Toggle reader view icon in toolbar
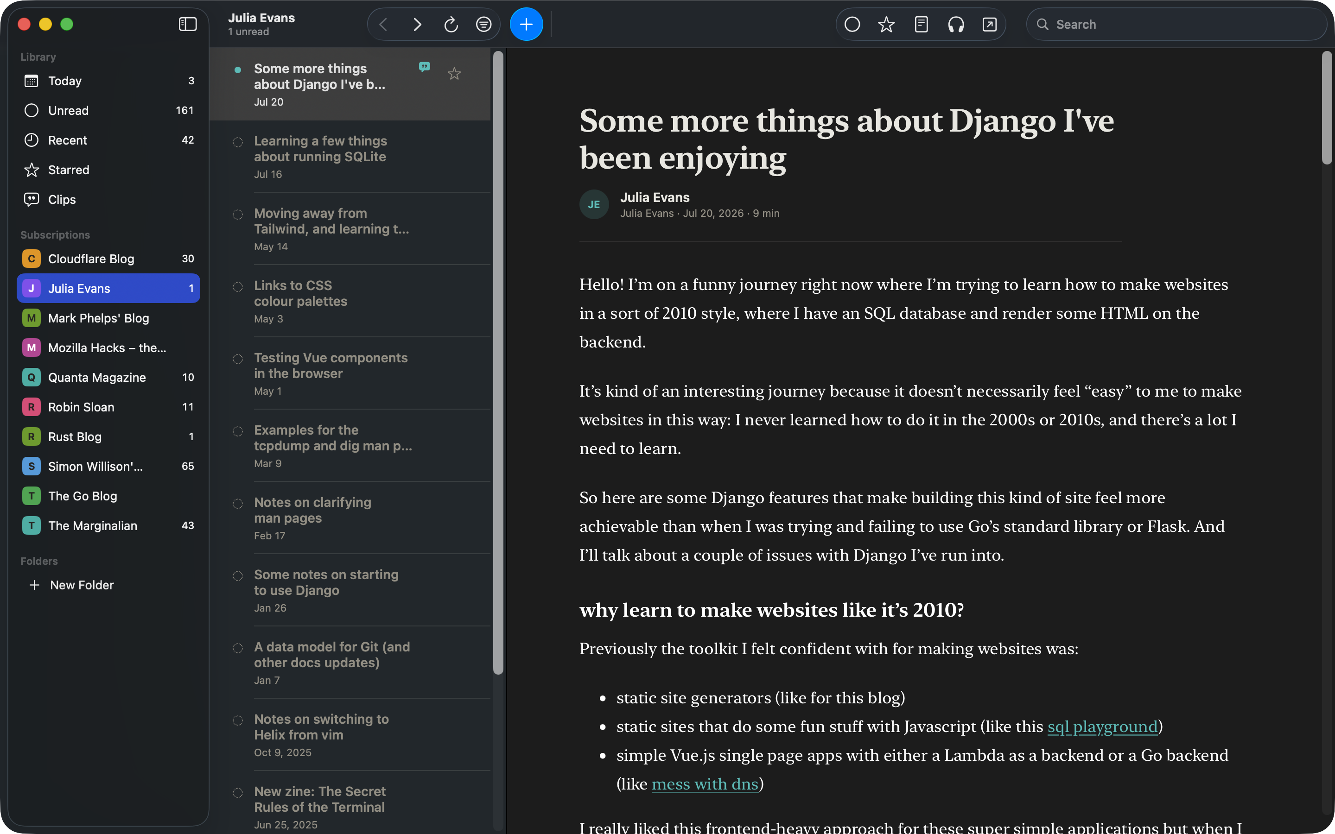Image resolution: width=1335 pixels, height=834 pixels. (x=921, y=24)
